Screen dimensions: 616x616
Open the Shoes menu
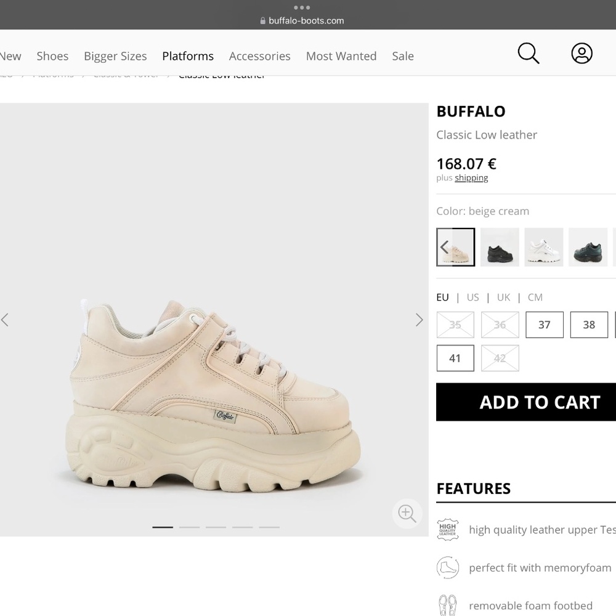(x=52, y=56)
